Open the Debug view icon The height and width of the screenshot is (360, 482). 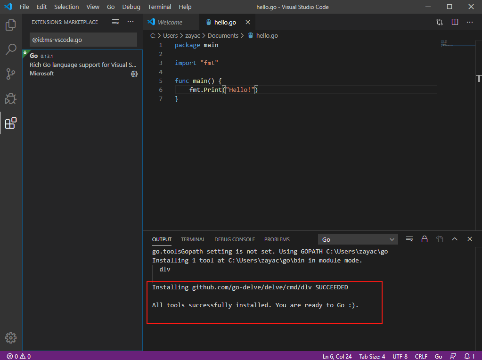coord(11,98)
